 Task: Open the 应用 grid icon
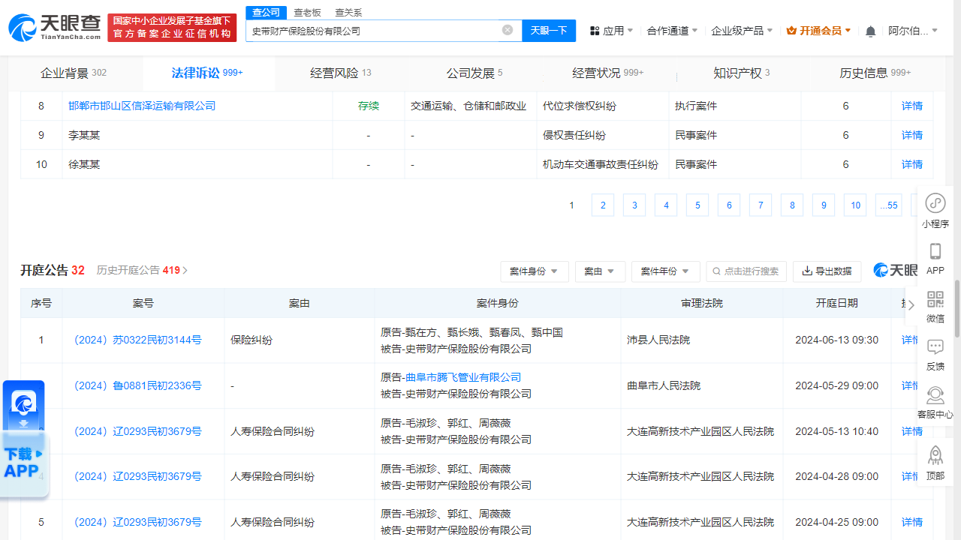(x=595, y=31)
